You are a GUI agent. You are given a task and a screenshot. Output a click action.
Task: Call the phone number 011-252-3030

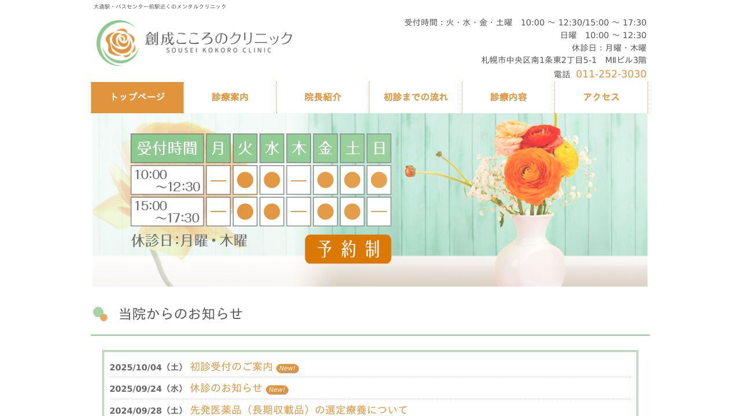[611, 74]
